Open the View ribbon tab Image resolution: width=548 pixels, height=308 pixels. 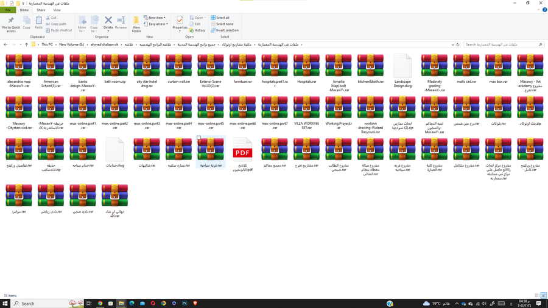(57, 10)
